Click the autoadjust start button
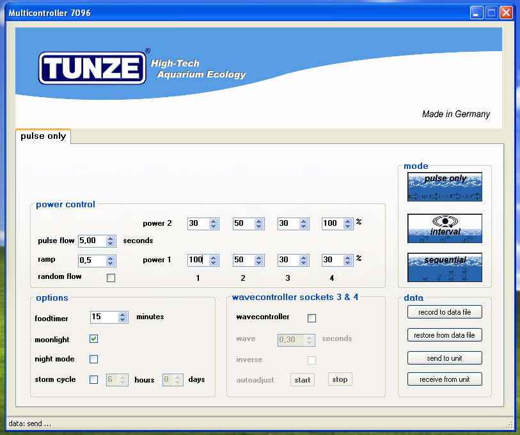Screen dimensions: 520x435 pyautogui.click(x=302, y=379)
